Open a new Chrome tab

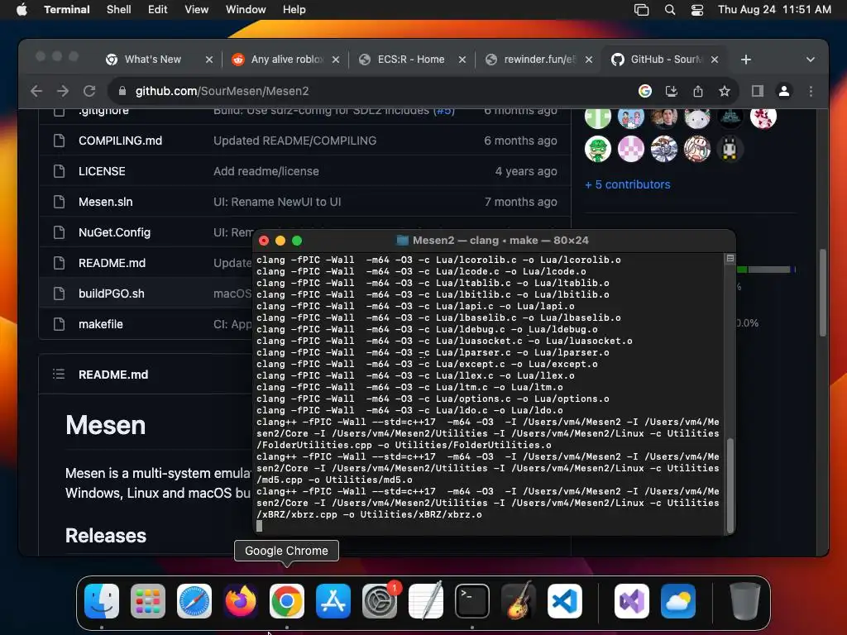(x=746, y=60)
